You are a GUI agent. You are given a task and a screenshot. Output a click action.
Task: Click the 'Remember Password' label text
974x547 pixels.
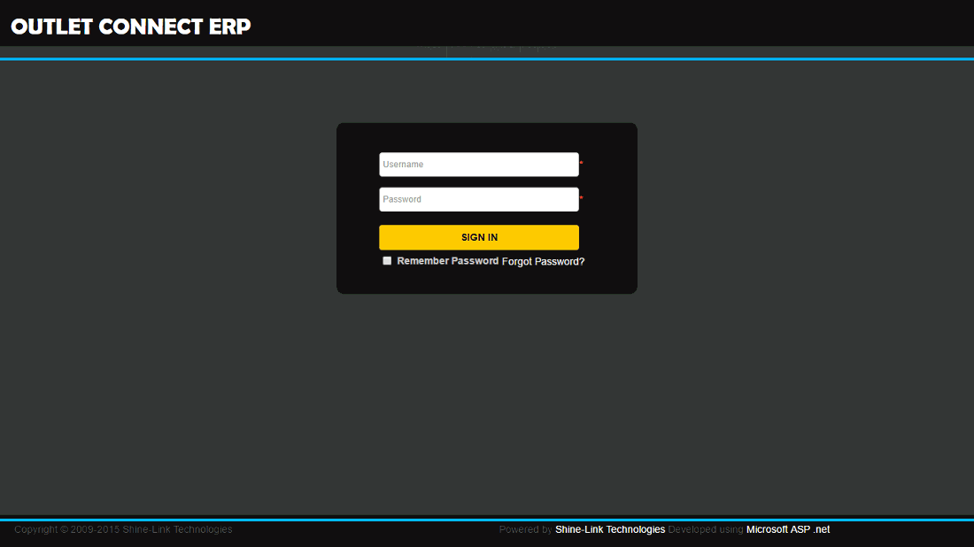click(447, 261)
